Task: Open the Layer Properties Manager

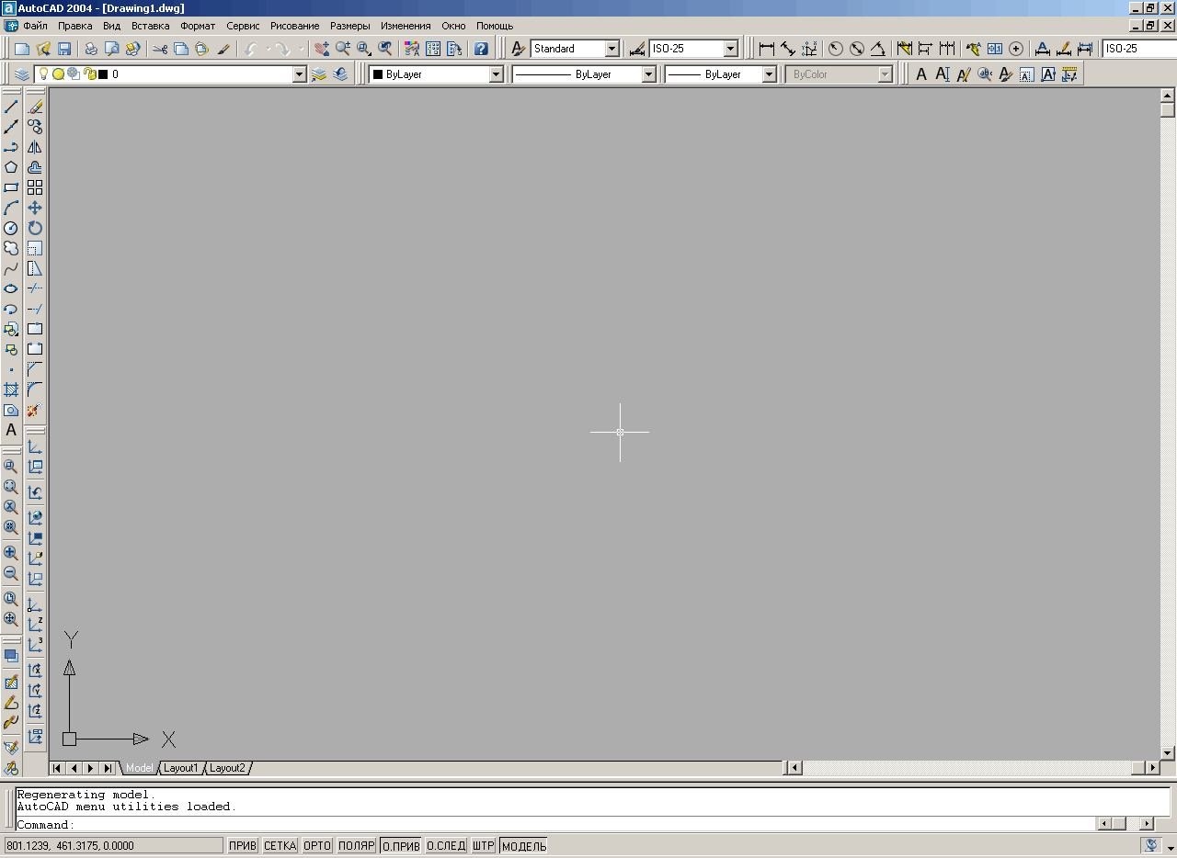Action: tap(22, 74)
